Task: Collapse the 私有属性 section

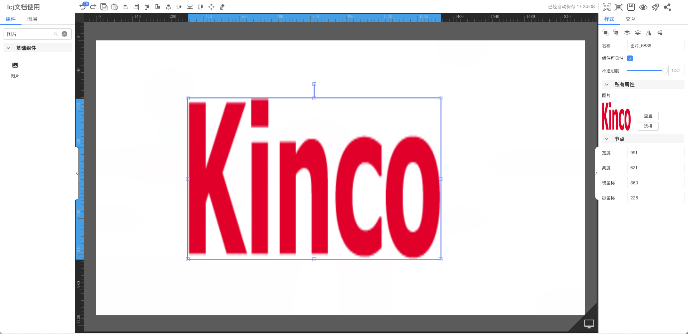Action: [x=607, y=84]
